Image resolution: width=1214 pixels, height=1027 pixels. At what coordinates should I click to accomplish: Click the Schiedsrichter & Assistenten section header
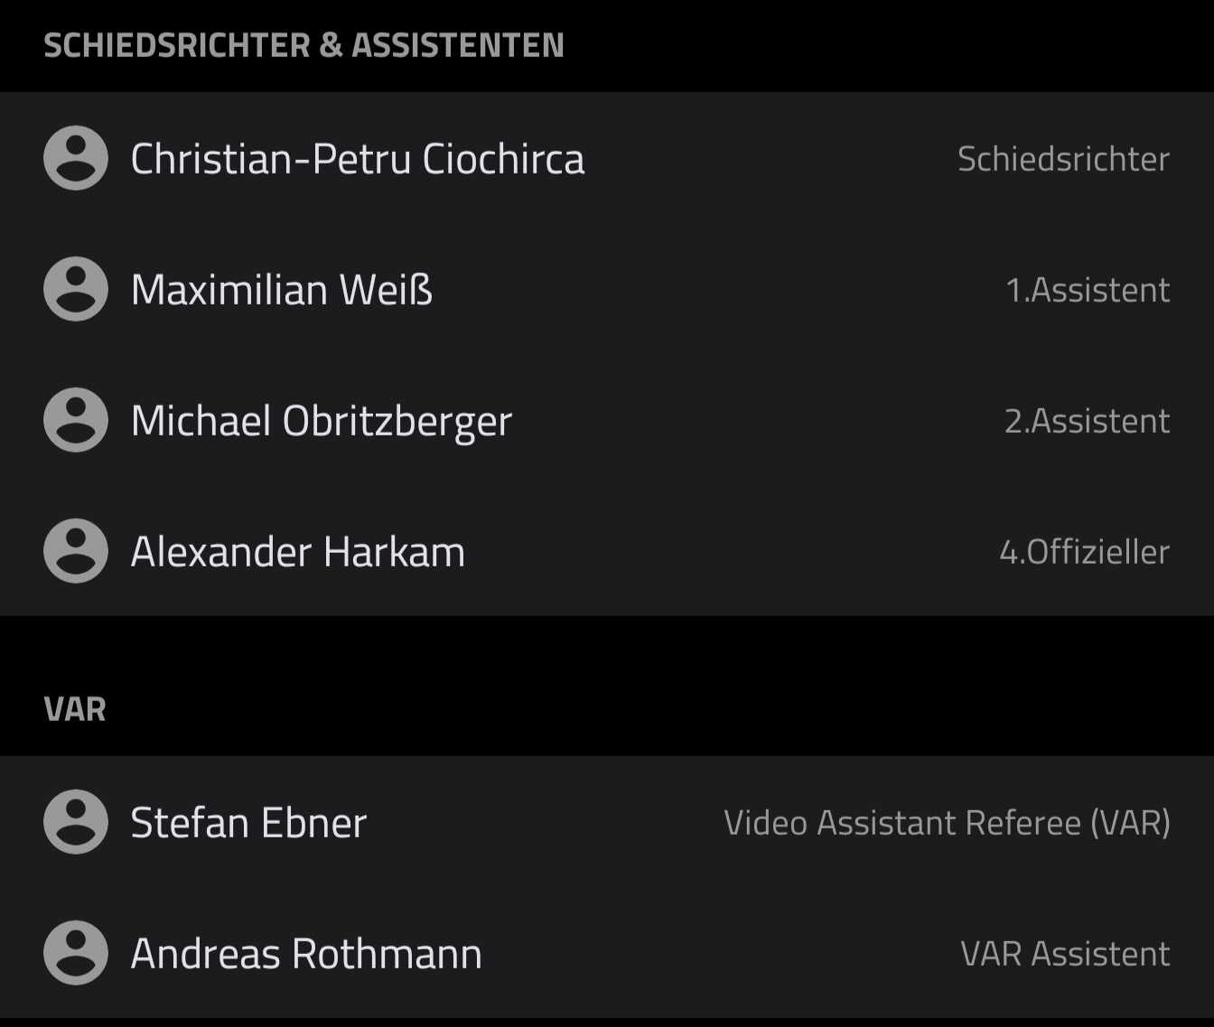point(303,45)
